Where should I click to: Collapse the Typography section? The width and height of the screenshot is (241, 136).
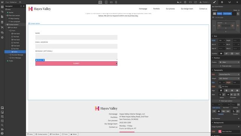[x=212, y=70]
